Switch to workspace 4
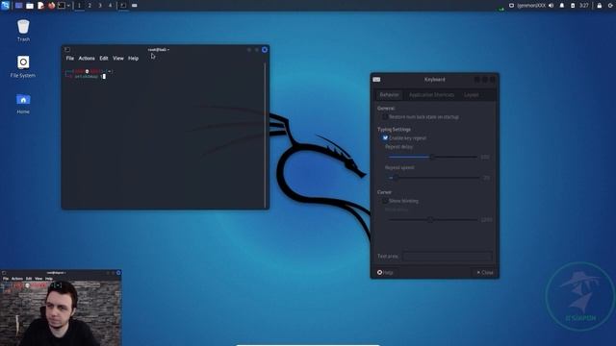The height and width of the screenshot is (346, 616). coord(110,6)
